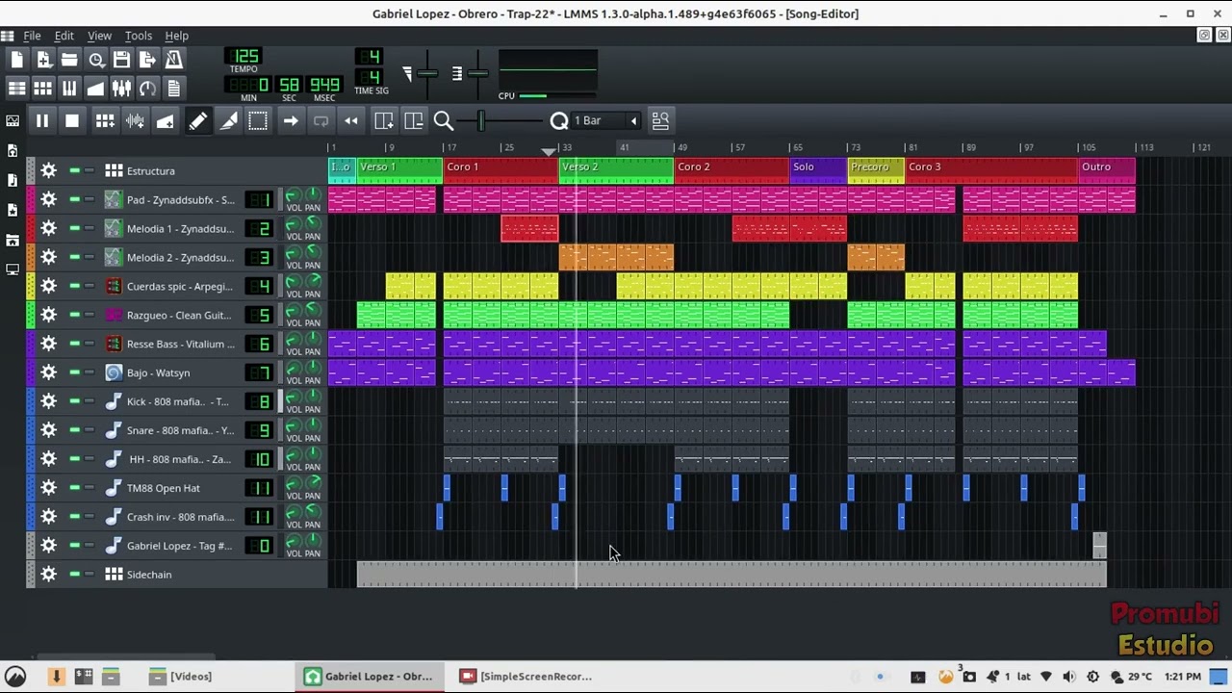The image size is (1232, 693).
Task: Select the Knife split tool
Action: (x=228, y=120)
